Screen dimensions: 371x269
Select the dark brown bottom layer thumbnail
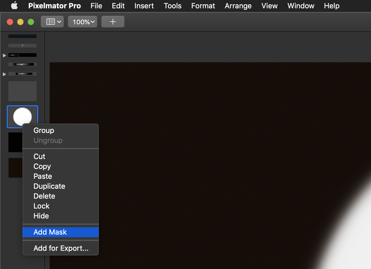pyautogui.click(x=15, y=168)
